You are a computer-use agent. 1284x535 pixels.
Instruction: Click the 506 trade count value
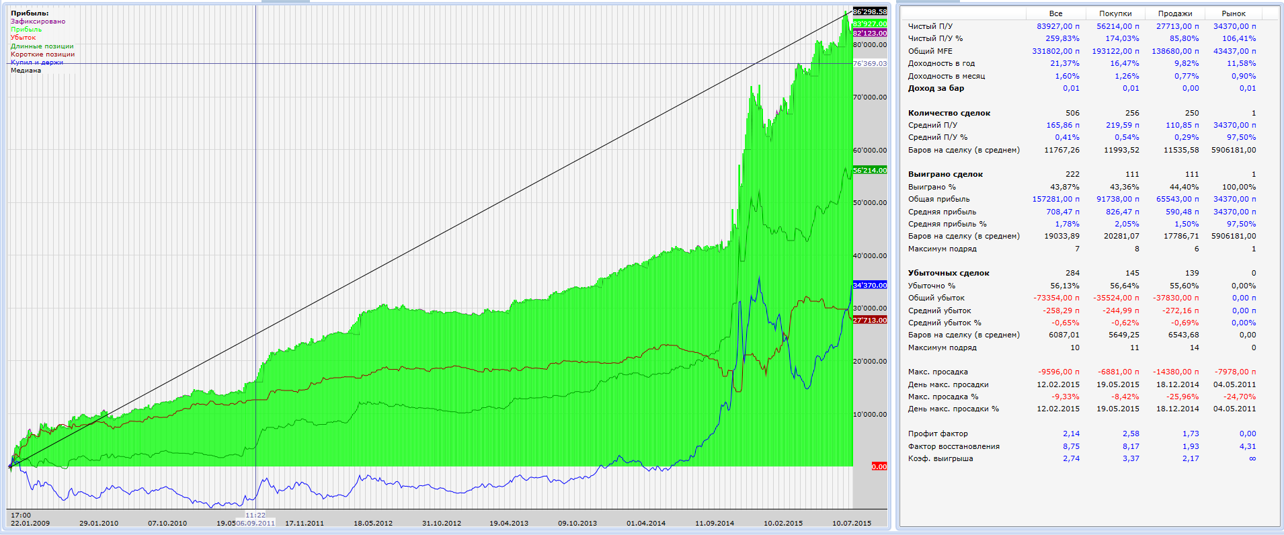tap(1073, 113)
